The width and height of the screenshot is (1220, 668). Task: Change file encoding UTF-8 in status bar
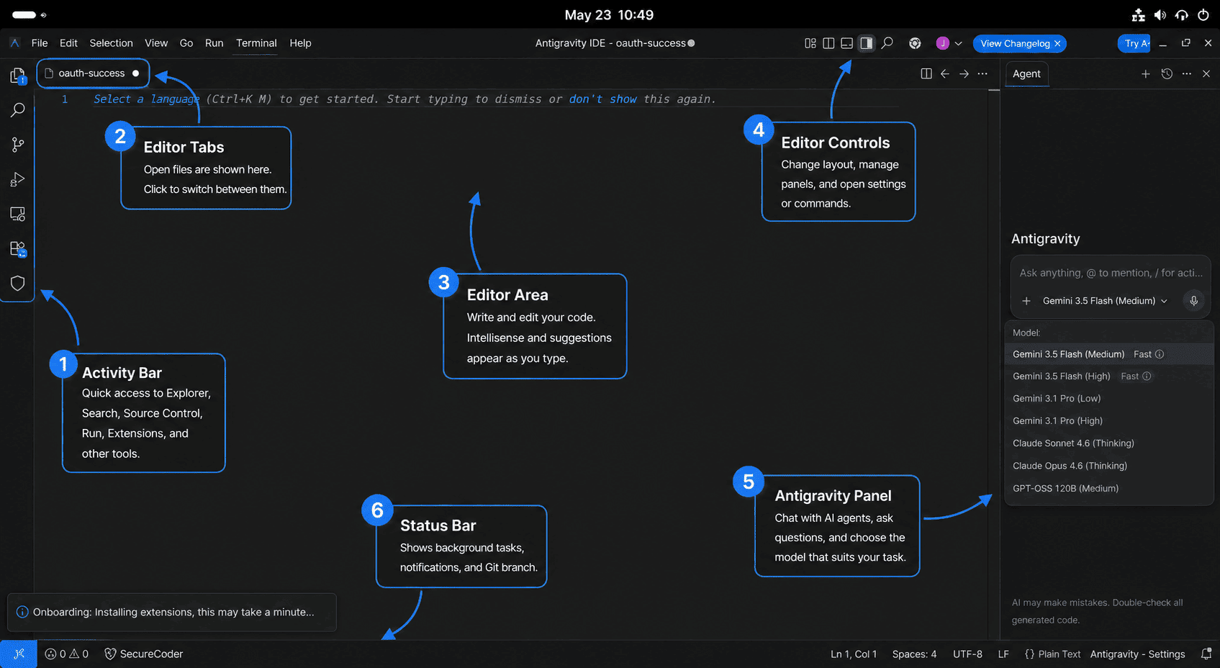pyautogui.click(x=967, y=654)
